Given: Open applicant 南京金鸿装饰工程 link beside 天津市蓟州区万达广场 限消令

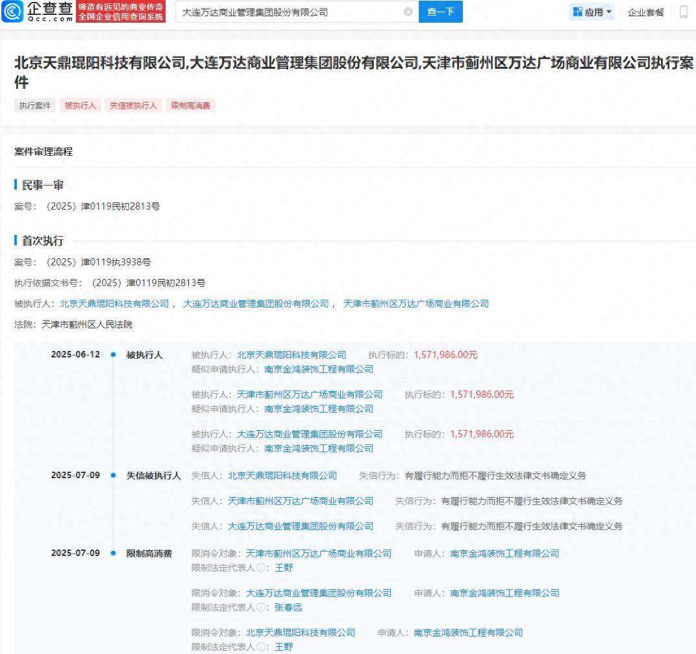Looking at the screenshot, I should [x=504, y=553].
